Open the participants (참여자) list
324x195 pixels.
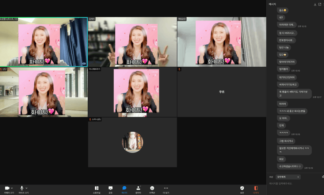138,188
